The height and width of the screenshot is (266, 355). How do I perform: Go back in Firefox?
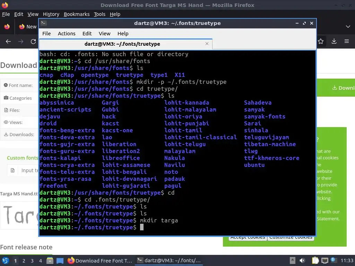point(8,42)
